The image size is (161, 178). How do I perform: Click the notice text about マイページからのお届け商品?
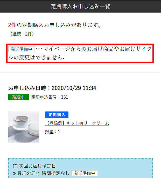click(93, 49)
